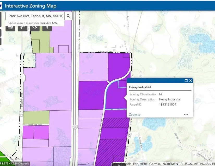Viewport: 215px width, 166px height.
Task: Clear the address search text
Action: coord(61,16)
